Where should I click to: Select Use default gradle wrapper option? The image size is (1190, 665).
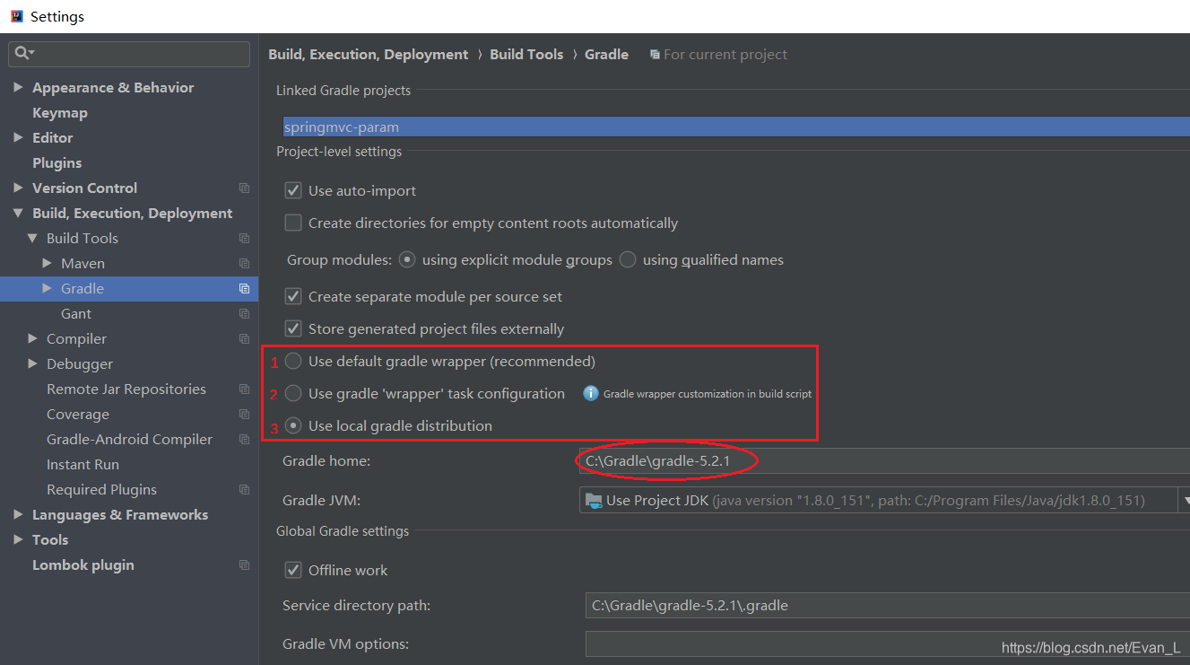click(x=292, y=361)
